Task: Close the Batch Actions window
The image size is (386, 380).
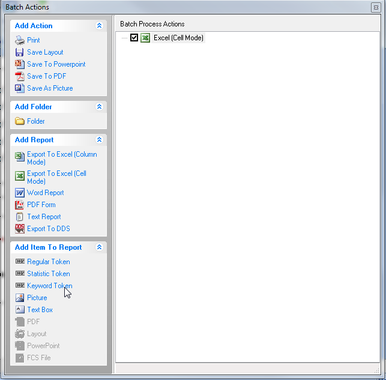Action: pos(376,7)
